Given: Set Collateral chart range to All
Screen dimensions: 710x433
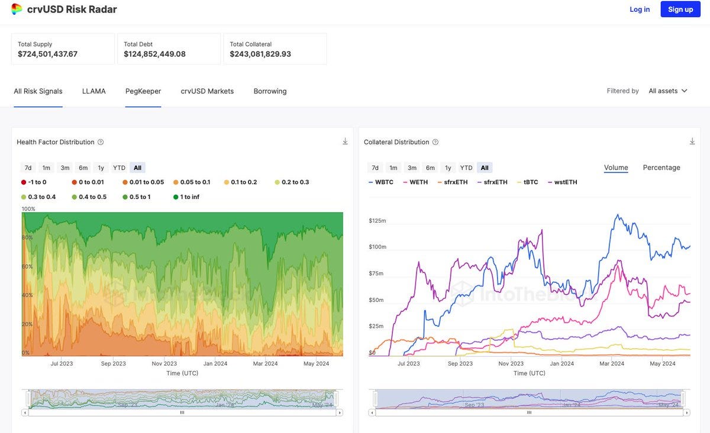Looking at the screenshot, I should [485, 168].
